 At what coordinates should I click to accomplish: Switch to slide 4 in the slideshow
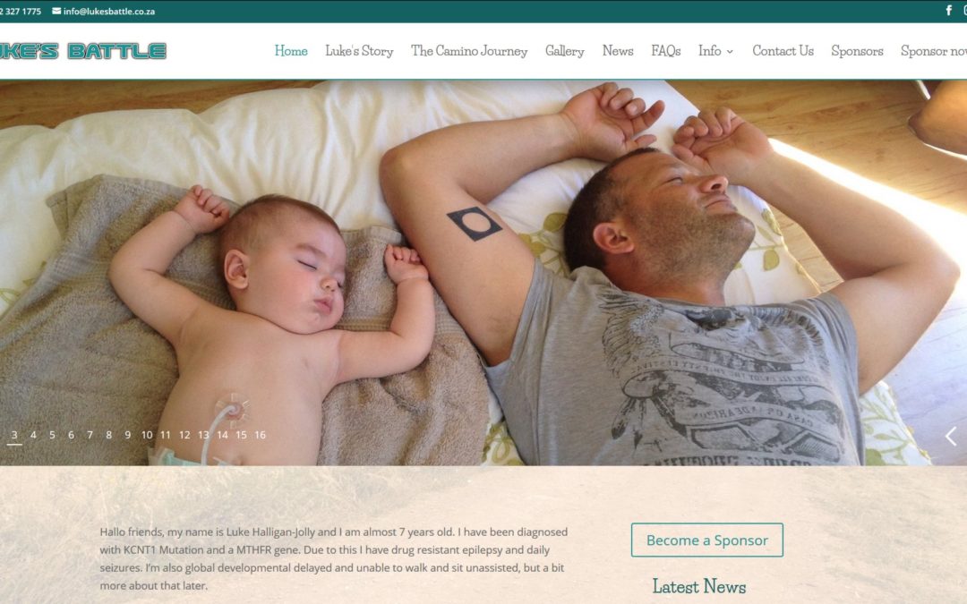point(33,435)
